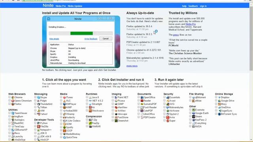253x142 pixels.
Task: Click the Paint.NET icon
Action: [116, 97]
